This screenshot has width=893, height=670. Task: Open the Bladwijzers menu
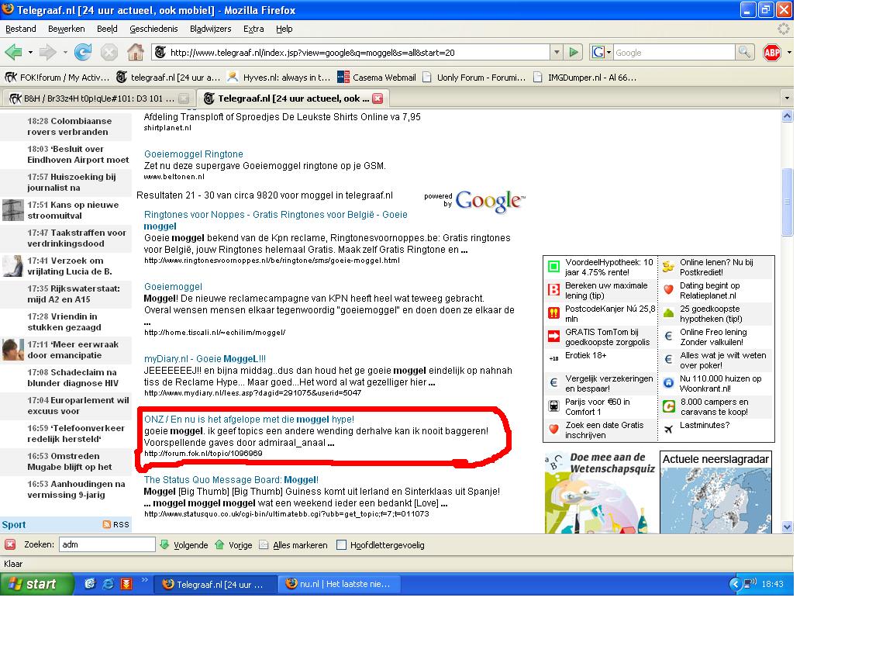coord(210,29)
